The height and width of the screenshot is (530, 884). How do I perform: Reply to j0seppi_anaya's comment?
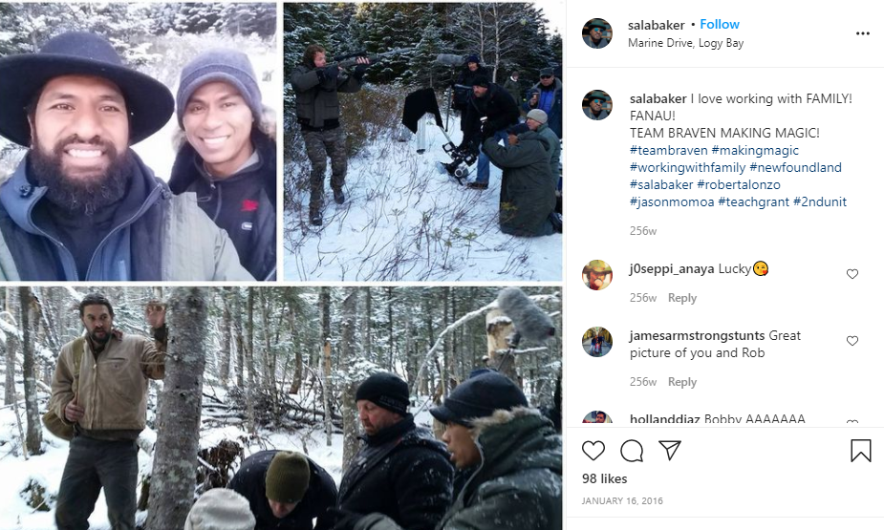click(682, 298)
